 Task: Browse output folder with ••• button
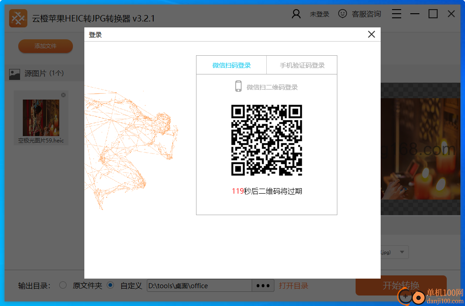tap(263, 286)
